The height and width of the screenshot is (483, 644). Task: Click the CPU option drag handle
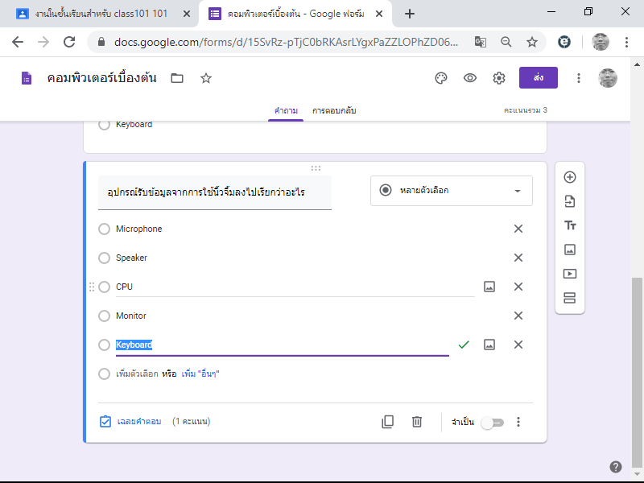tap(92, 287)
